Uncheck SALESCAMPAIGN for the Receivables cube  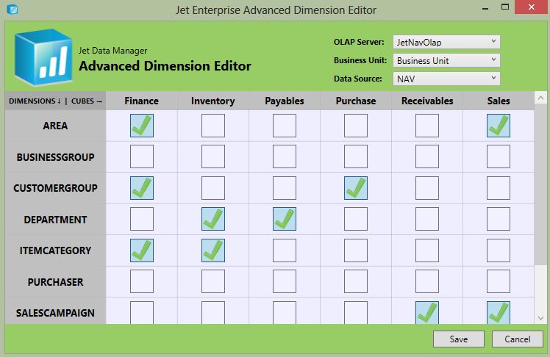pyautogui.click(x=427, y=312)
